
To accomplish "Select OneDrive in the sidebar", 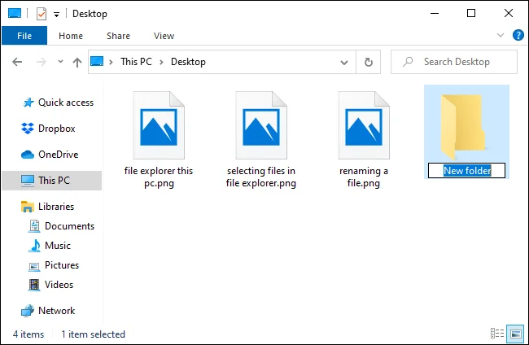I will [x=56, y=155].
